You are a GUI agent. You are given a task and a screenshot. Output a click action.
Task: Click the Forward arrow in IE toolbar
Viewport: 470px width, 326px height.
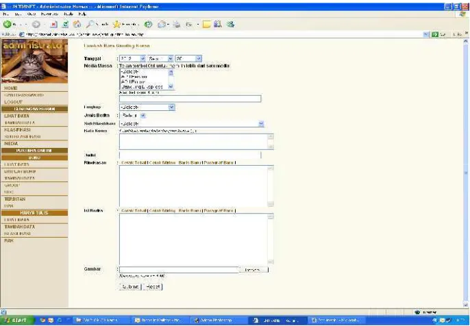coord(36,25)
